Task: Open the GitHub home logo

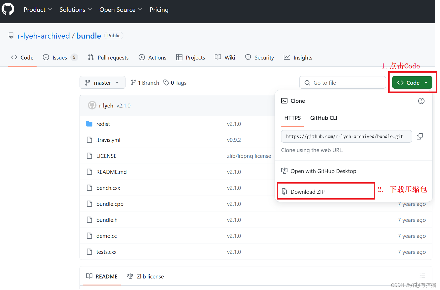Action: point(8,9)
